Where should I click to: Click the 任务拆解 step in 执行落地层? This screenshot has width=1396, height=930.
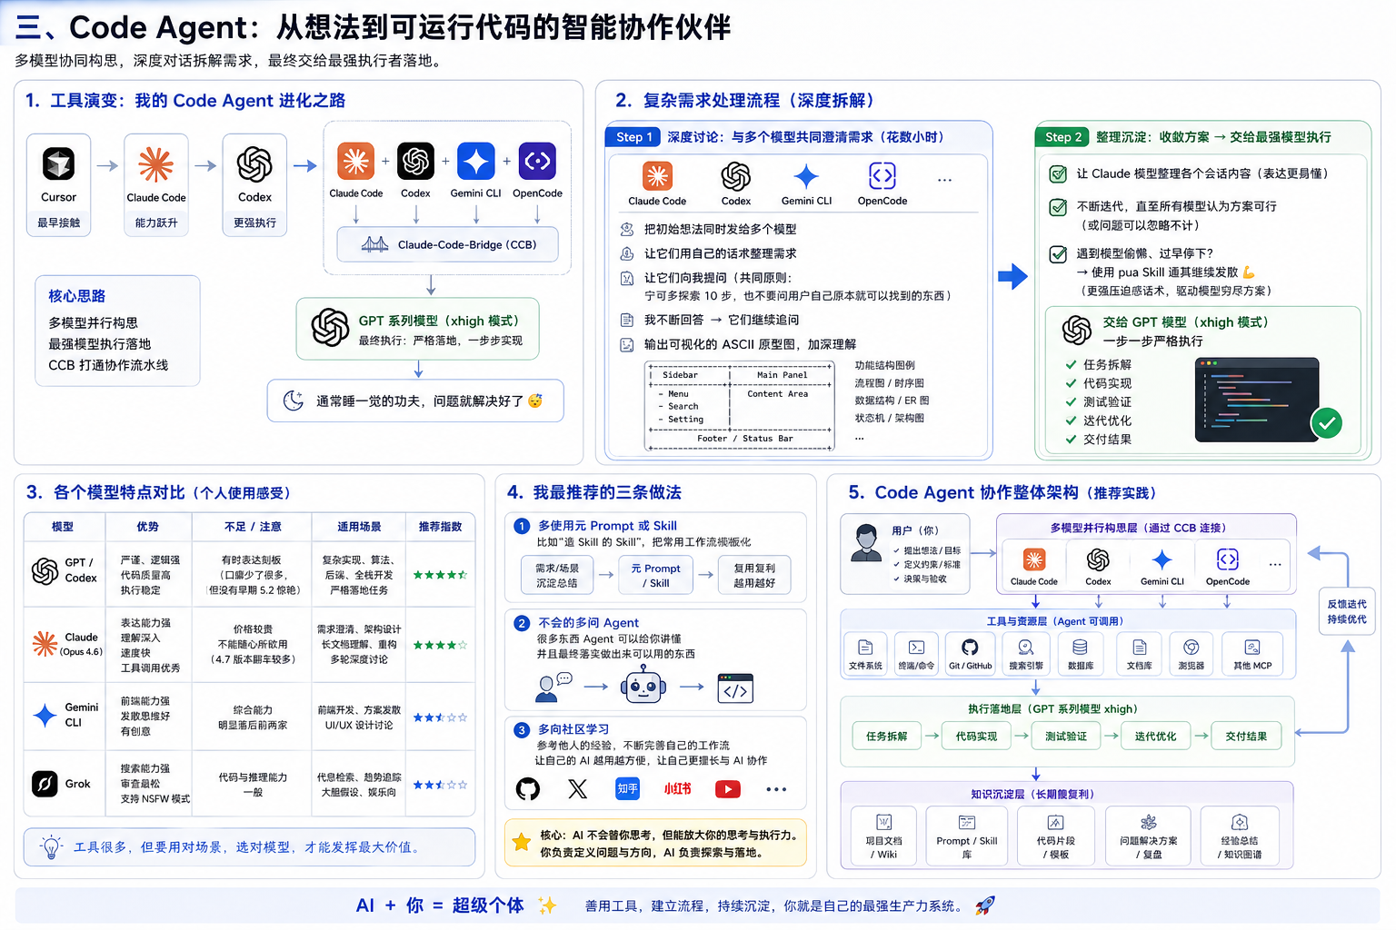(886, 736)
